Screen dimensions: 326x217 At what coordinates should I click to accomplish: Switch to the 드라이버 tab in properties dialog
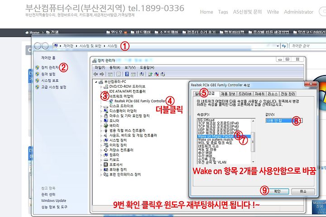coord(245,94)
